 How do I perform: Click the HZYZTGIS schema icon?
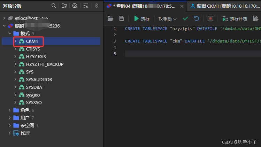click(x=22, y=56)
